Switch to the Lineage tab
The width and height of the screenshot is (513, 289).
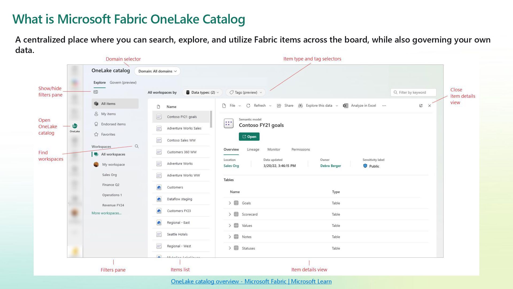coord(253,150)
